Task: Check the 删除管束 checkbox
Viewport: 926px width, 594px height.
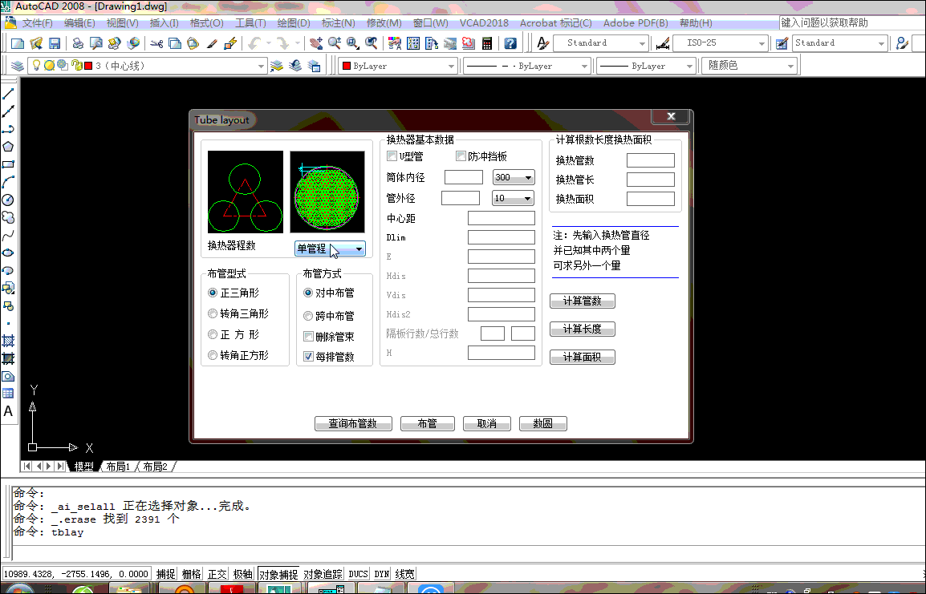Action: point(308,337)
